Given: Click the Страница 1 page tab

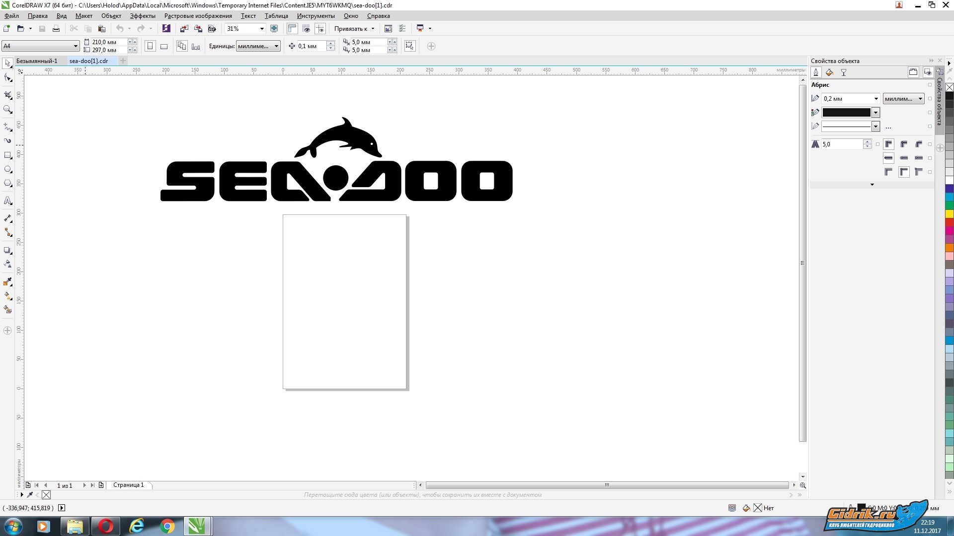Looking at the screenshot, I should pos(128,485).
